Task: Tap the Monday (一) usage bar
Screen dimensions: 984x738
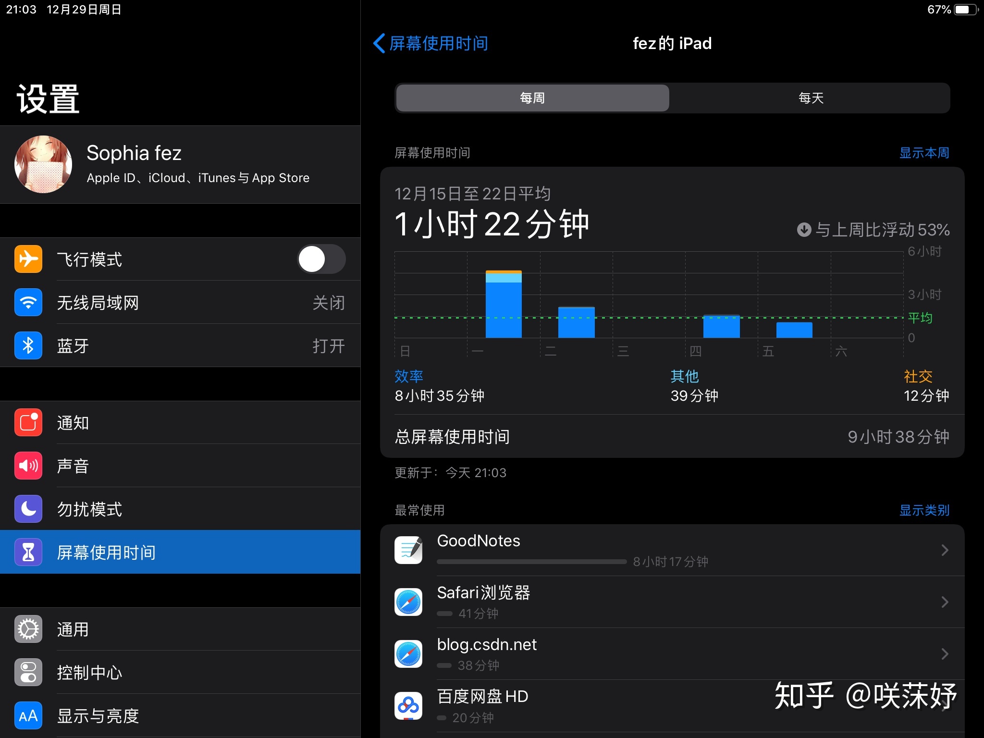Action: (x=504, y=304)
